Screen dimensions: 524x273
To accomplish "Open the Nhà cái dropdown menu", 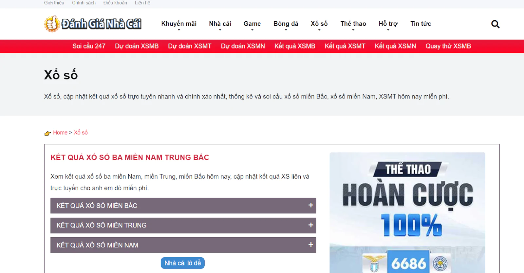I will [x=220, y=24].
